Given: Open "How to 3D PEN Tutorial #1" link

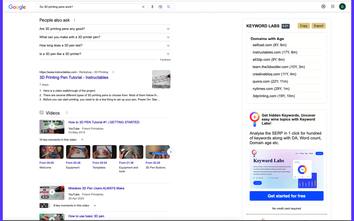Looking at the screenshot, I should [104, 122].
